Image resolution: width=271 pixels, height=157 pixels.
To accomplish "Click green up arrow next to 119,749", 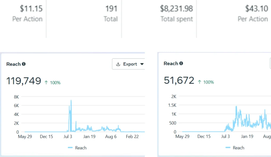I will point(46,83).
